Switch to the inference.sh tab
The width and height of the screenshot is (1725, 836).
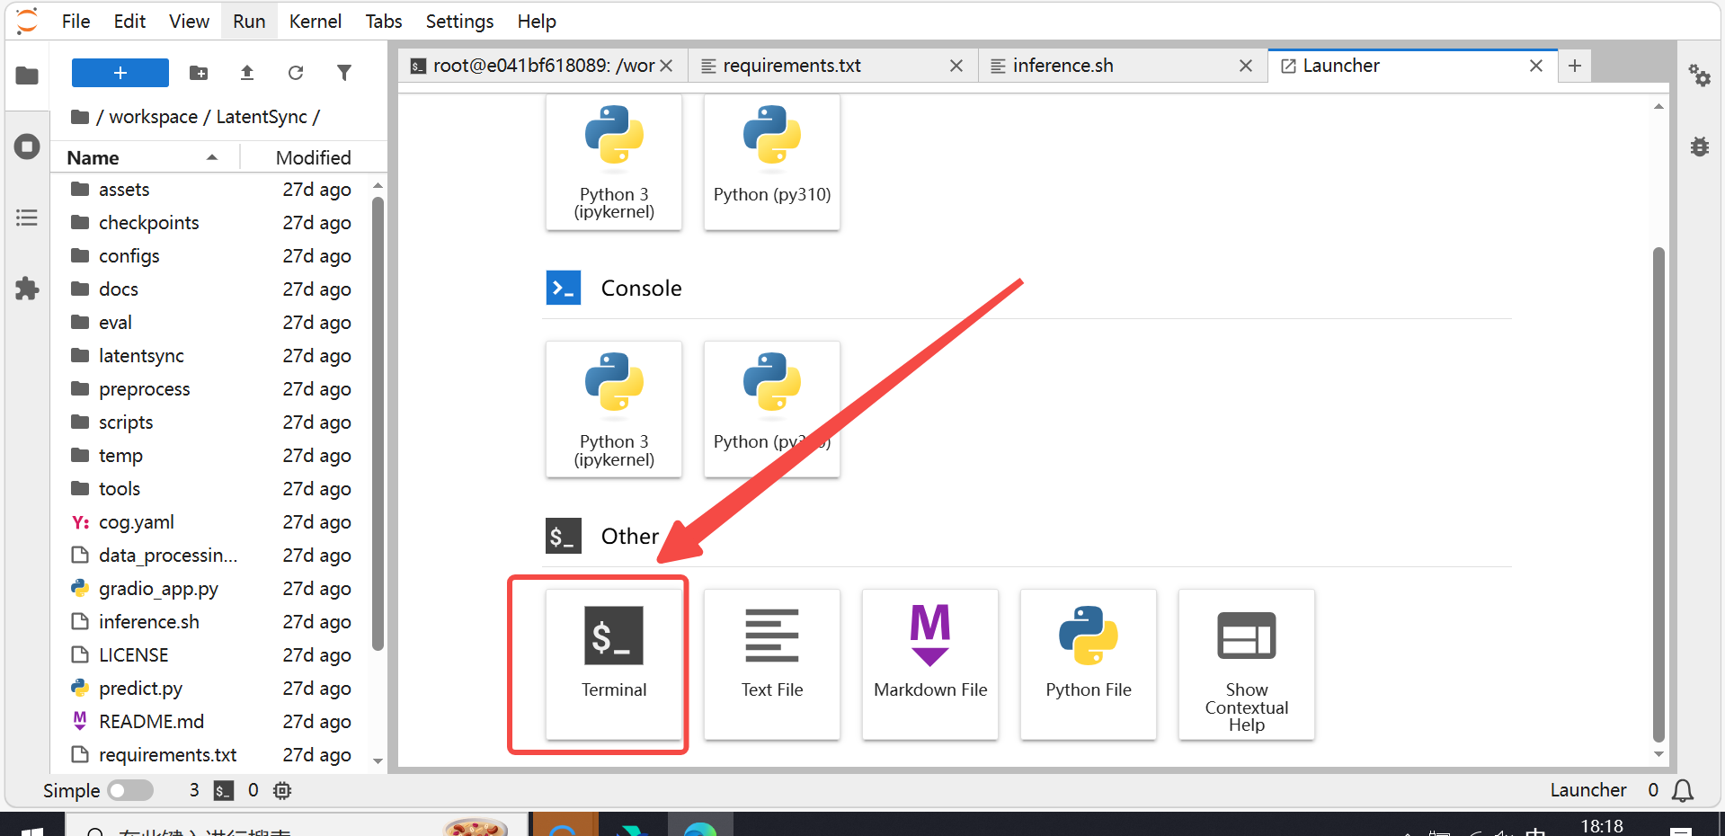tap(1063, 66)
